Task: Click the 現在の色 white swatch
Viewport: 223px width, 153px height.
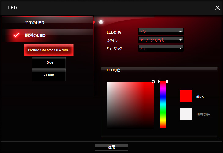Action: [x=186, y=114]
